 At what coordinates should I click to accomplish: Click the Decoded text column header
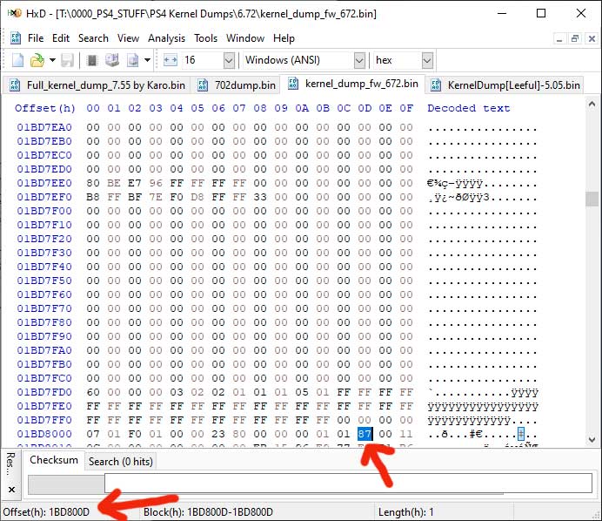click(468, 108)
